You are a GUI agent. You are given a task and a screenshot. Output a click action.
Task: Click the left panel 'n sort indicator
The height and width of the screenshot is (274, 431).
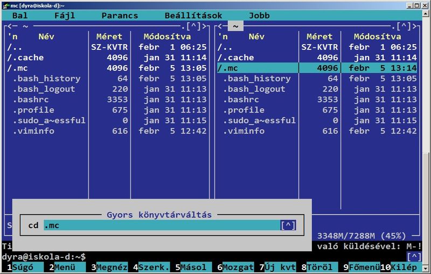point(12,37)
